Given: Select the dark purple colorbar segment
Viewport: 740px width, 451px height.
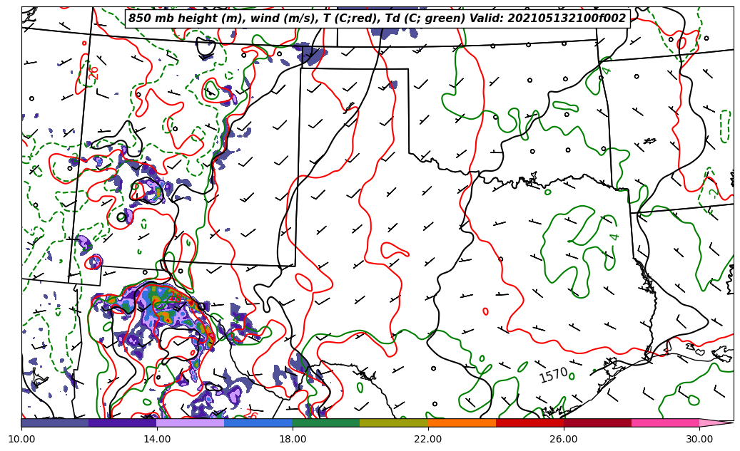Looking at the screenshot, I should (x=123, y=423).
